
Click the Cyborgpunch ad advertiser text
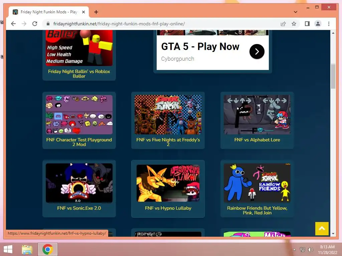point(178,59)
